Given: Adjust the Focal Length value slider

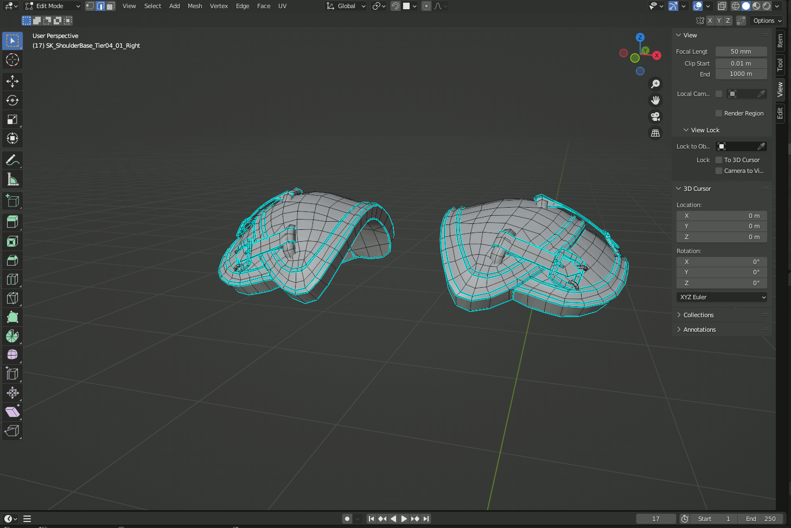Looking at the screenshot, I should [x=741, y=51].
